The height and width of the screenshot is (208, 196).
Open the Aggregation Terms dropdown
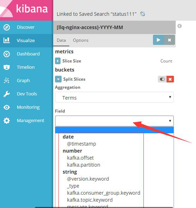(x=114, y=98)
